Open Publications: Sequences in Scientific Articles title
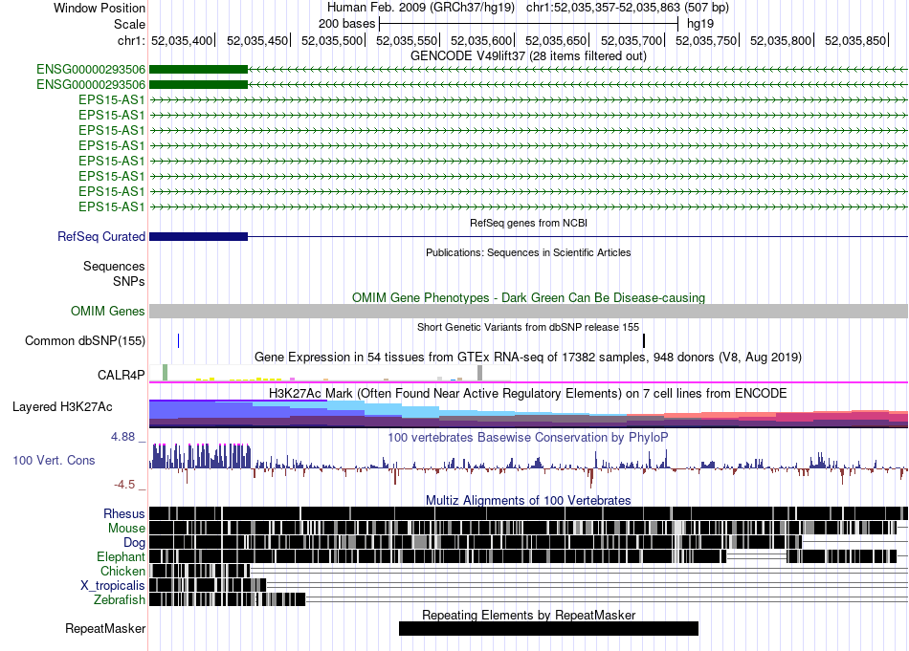 click(x=528, y=252)
